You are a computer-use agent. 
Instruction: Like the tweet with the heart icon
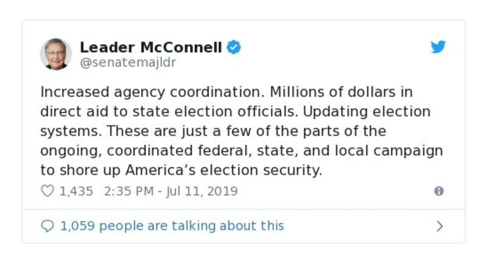[47, 191]
